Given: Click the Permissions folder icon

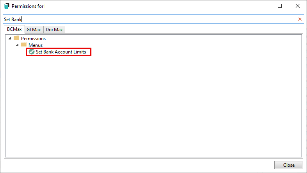Looking at the screenshot, I should [16, 38].
